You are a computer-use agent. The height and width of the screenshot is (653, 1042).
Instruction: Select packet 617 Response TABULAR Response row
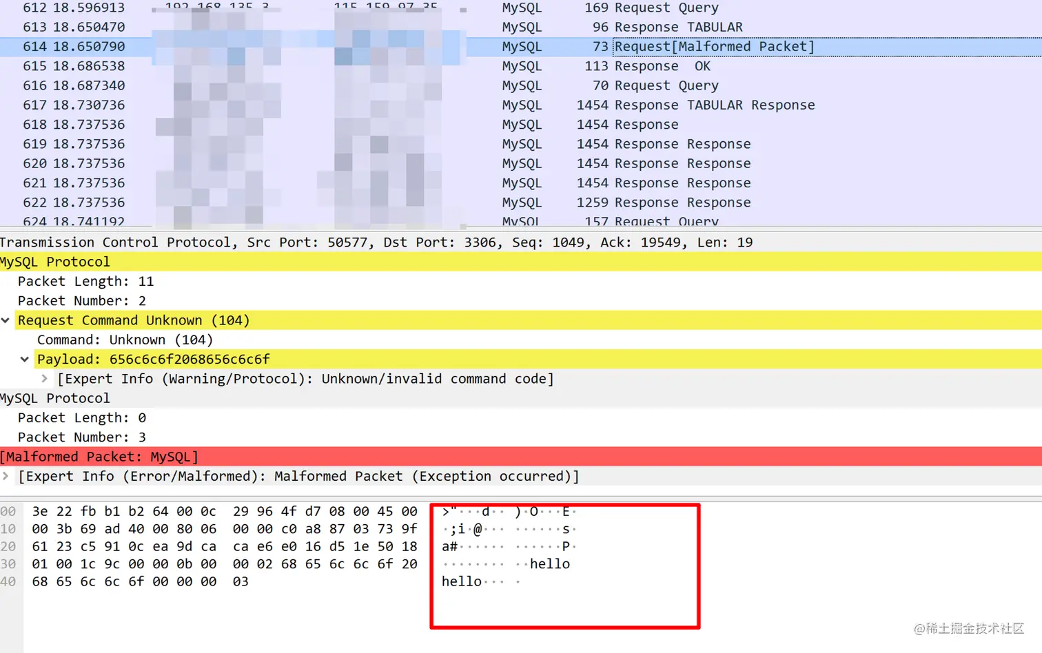(521, 105)
